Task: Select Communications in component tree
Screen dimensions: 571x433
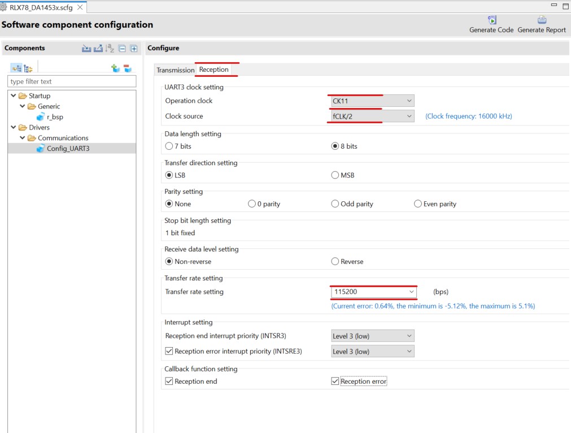Action: pos(63,138)
